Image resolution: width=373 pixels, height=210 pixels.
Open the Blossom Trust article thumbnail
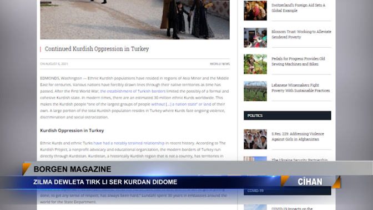255,38
